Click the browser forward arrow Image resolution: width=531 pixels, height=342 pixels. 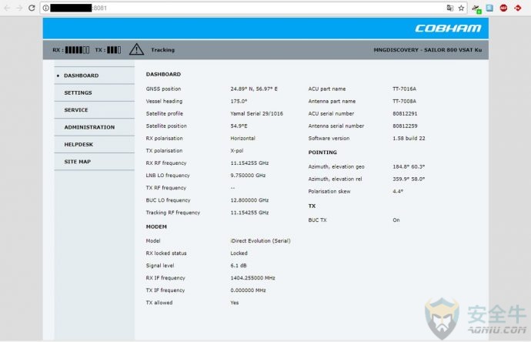pos(19,8)
